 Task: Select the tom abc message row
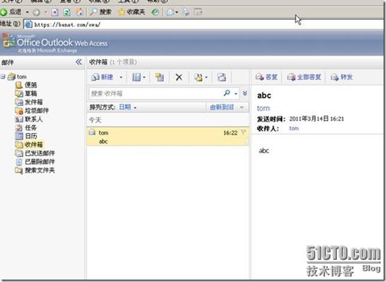point(168,136)
